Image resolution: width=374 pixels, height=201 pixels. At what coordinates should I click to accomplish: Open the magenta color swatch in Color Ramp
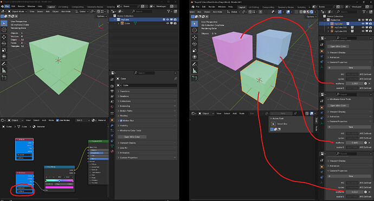point(60,187)
